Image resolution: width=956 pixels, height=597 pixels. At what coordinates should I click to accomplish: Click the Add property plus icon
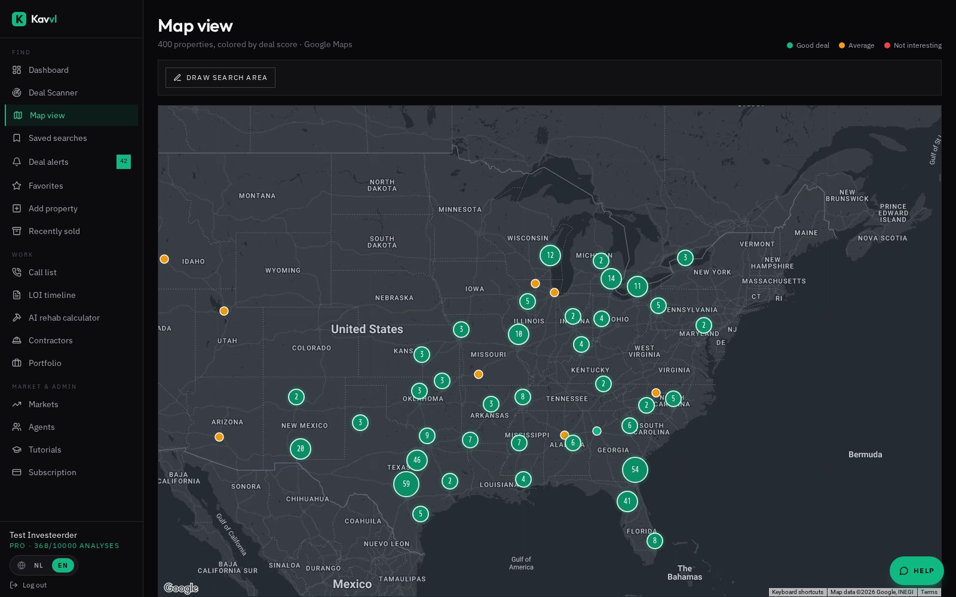pos(17,208)
